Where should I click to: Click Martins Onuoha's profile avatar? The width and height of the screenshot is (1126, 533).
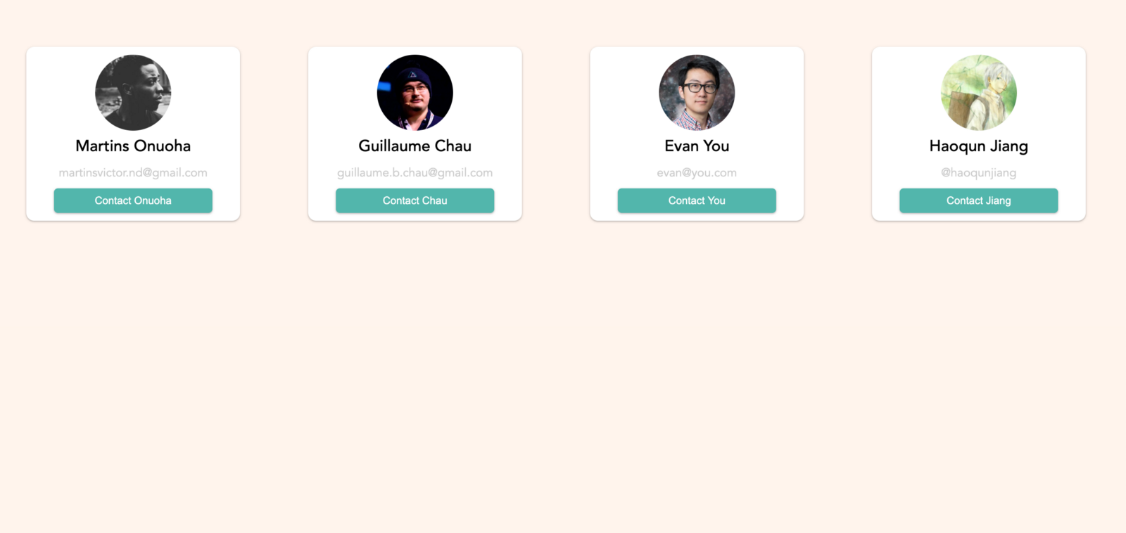[x=133, y=93]
